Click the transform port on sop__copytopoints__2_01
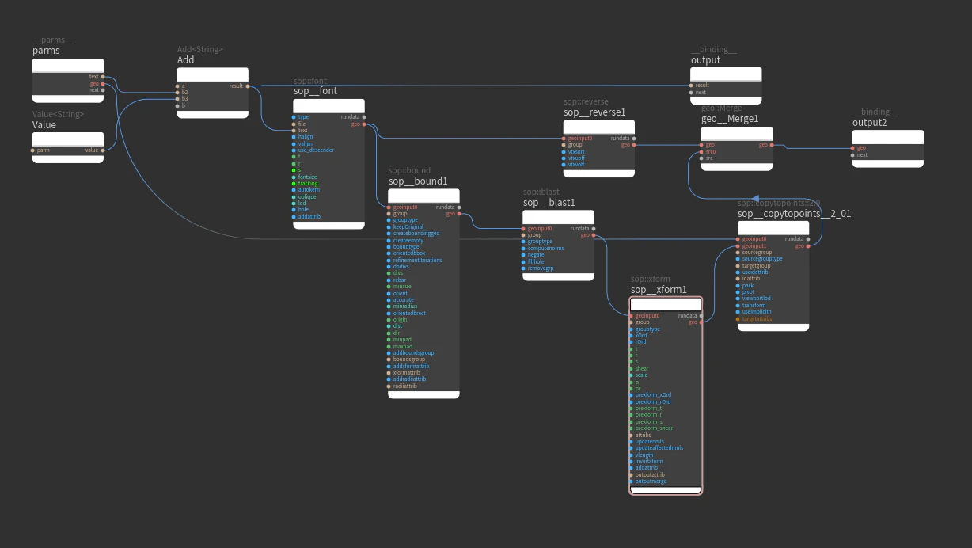This screenshot has height=548, width=972. coord(738,305)
